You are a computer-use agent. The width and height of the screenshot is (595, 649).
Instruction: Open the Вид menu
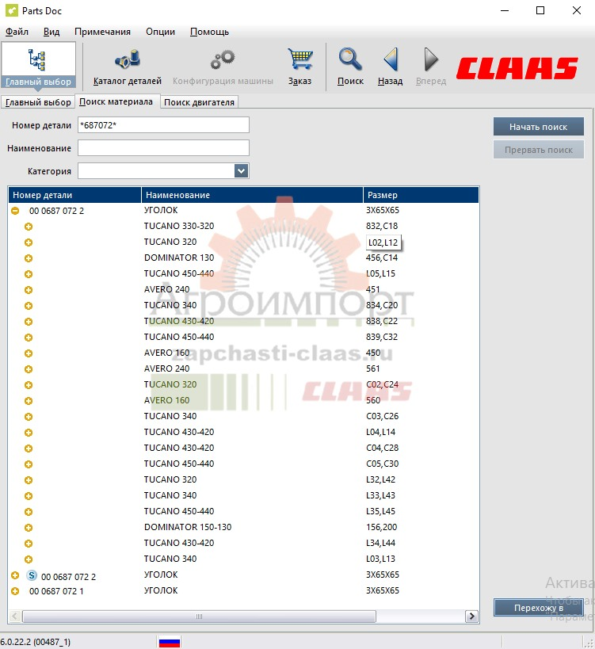(51, 32)
